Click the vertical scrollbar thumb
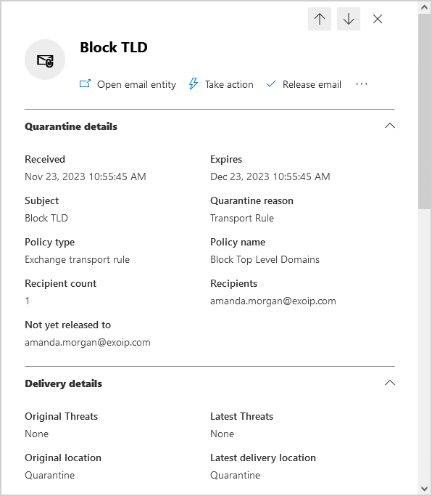 tap(425, 111)
